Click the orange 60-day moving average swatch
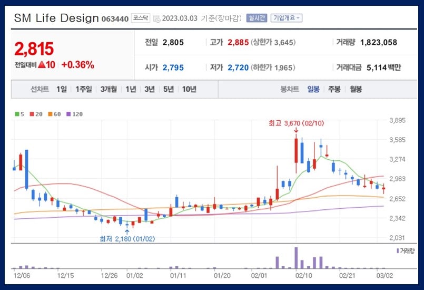 point(50,114)
